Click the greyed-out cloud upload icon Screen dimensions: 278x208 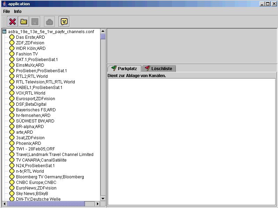[50, 22]
